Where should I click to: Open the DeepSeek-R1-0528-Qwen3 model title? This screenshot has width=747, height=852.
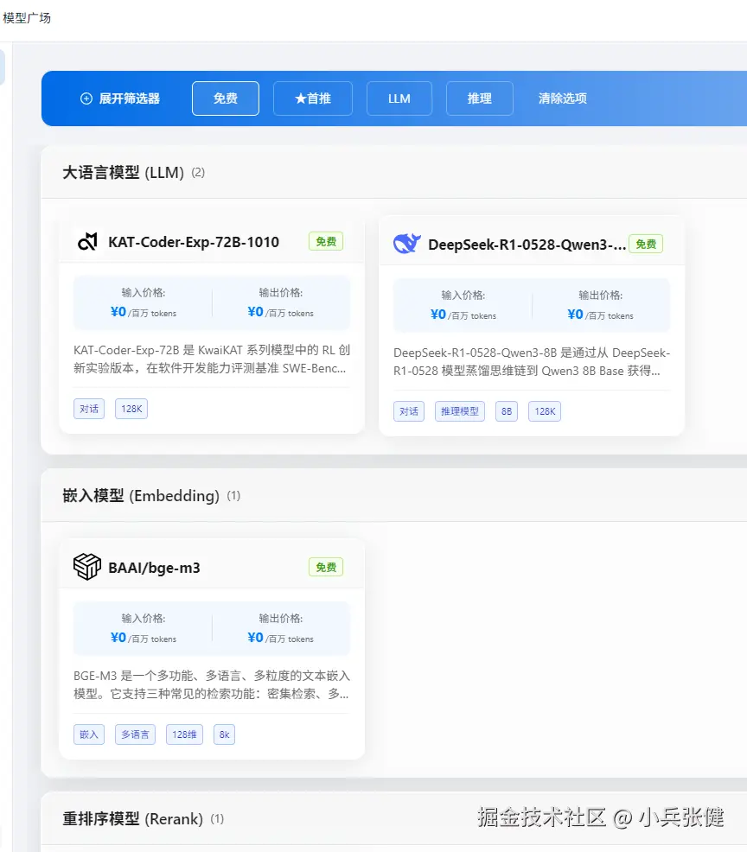(x=527, y=245)
